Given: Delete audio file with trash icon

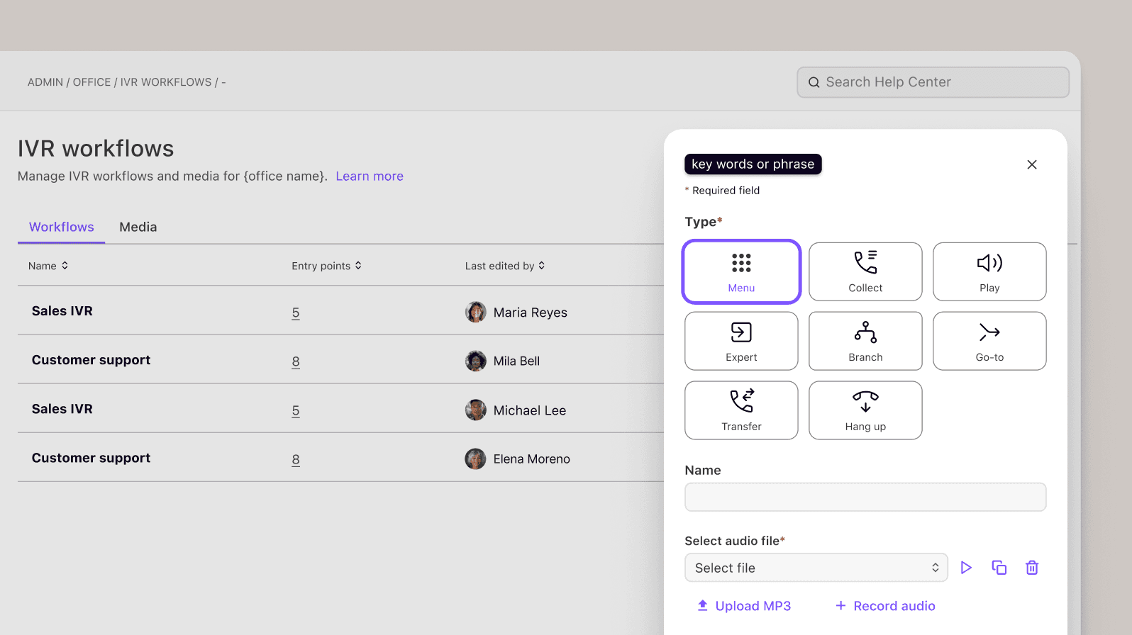Looking at the screenshot, I should (x=1032, y=568).
